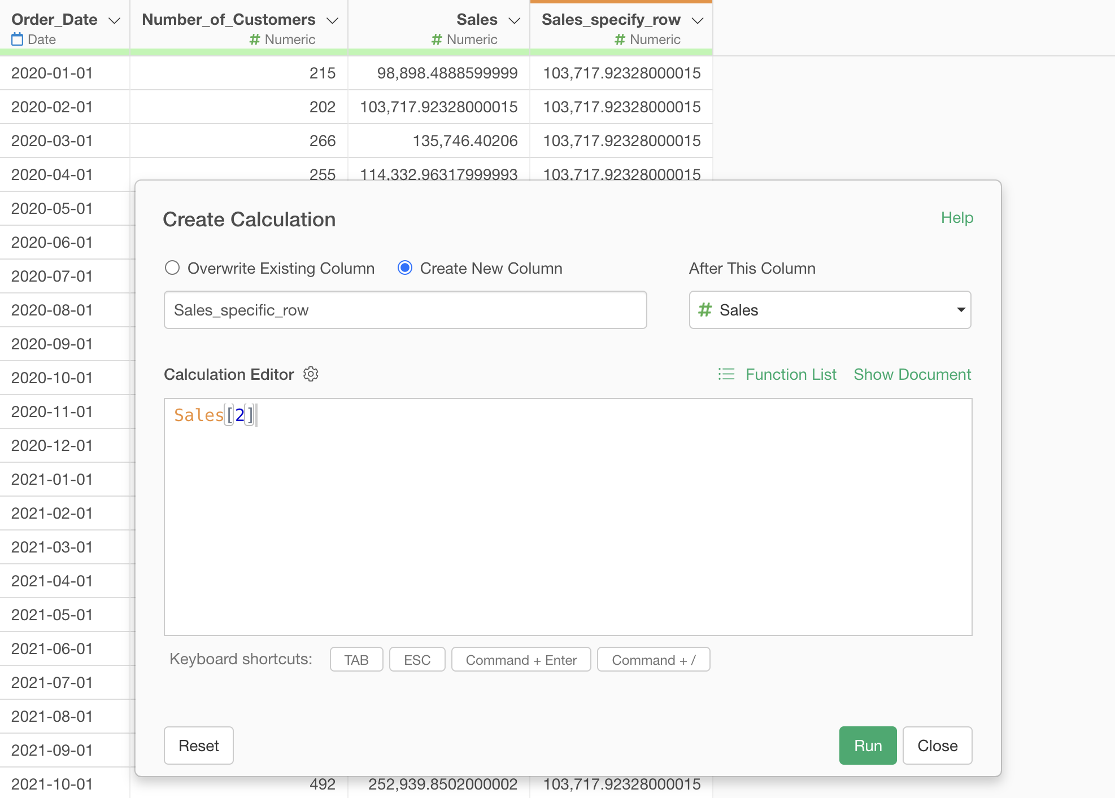
Task: Run the calculation
Action: tap(868, 746)
